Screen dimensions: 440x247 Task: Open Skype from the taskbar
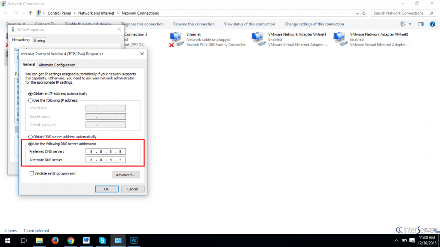[102, 241]
